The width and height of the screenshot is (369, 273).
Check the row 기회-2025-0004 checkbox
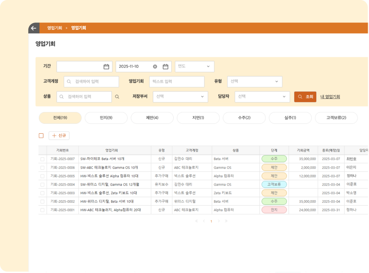point(42,184)
